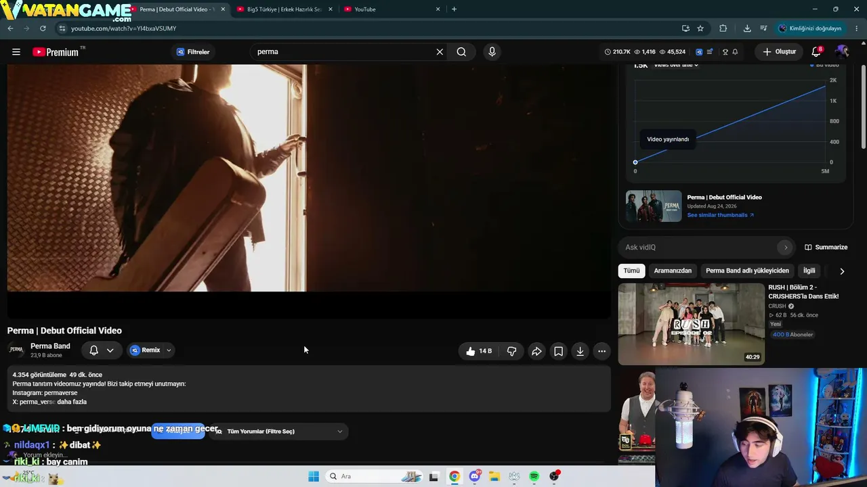Click the 'Summarize' button

[826, 248]
